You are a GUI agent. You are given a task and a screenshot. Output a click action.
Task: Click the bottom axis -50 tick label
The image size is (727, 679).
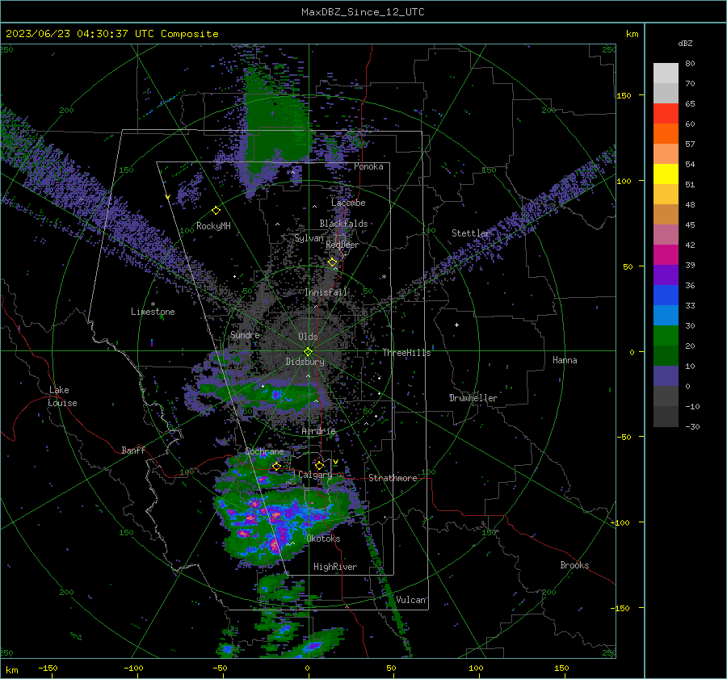click(220, 668)
